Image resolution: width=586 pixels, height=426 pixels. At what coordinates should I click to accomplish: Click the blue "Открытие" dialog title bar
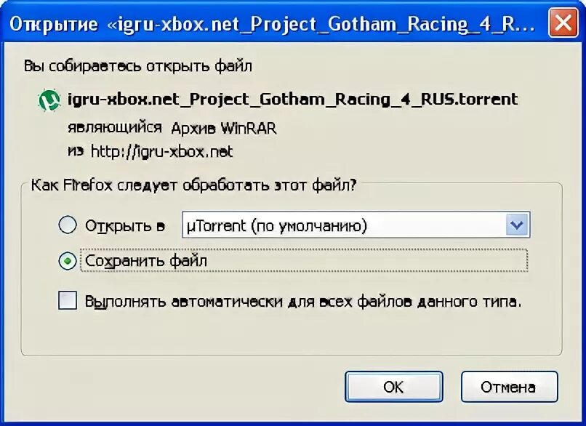pyautogui.click(x=273, y=24)
